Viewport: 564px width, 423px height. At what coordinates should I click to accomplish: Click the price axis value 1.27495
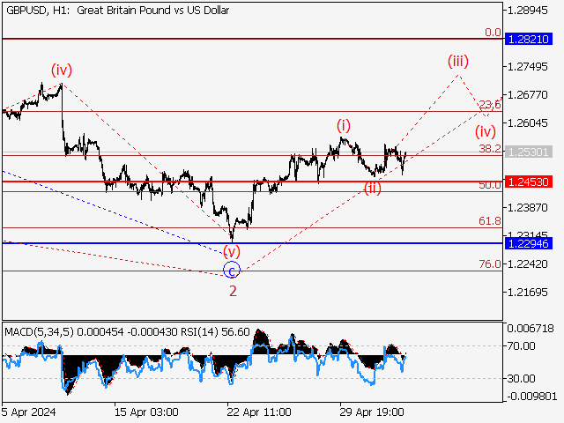coord(527,67)
